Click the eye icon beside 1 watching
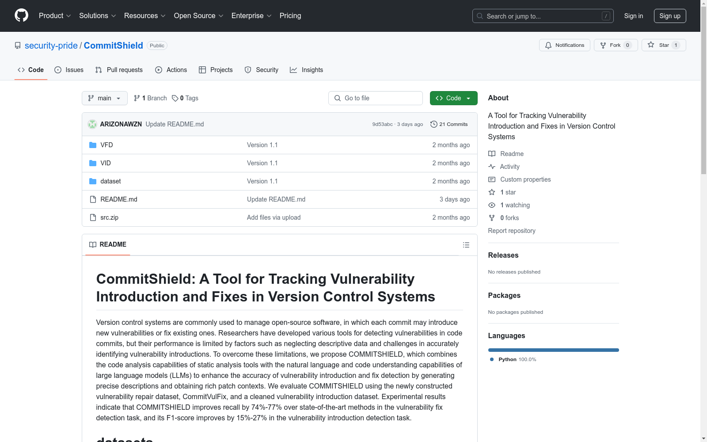 [492, 205]
